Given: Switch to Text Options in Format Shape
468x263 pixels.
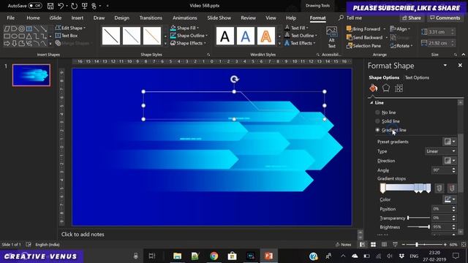Looking at the screenshot, I should point(417,77).
